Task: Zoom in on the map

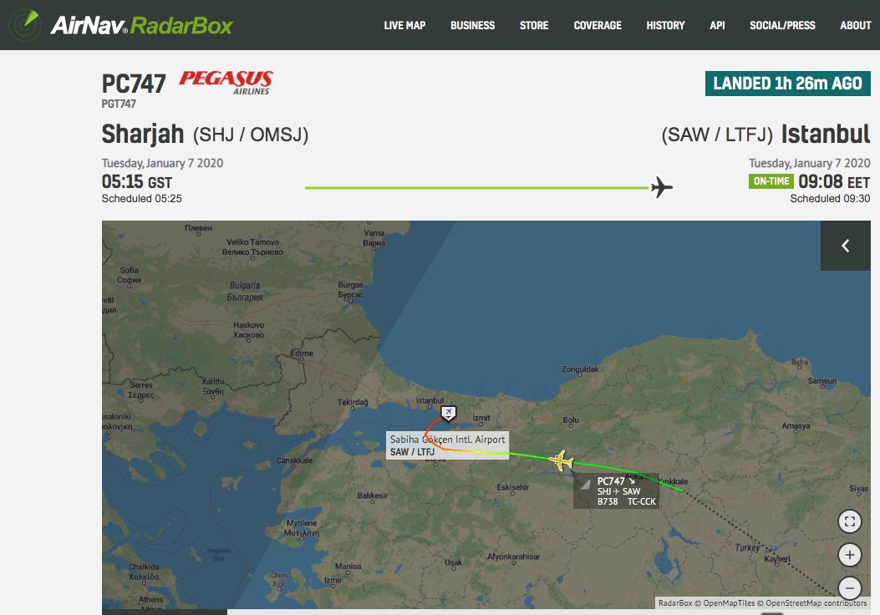Action: (x=850, y=555)
